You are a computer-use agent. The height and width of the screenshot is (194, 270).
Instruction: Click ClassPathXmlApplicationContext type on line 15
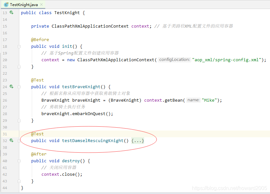coord(90,26)
